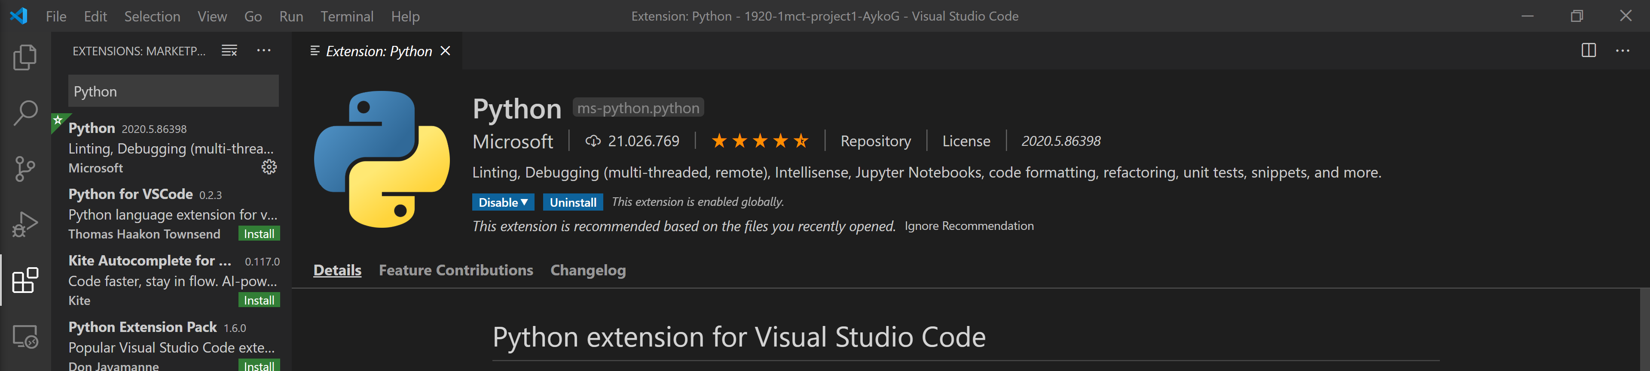Click 'This extension is enabled globally' text
Viewport: 1650px width, 371px height.
(697, 202)
